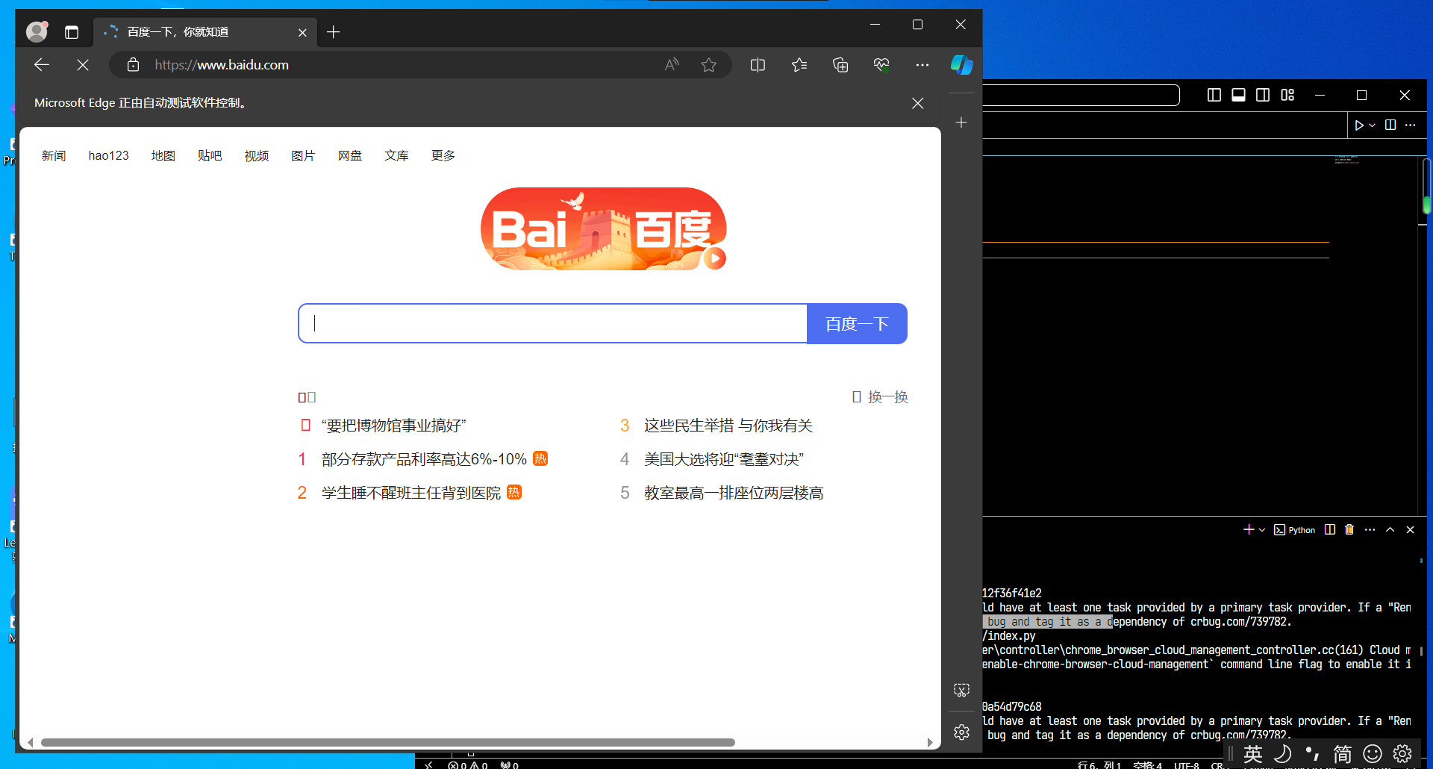Open the Favorites list icon
Viewport: 1433px width, 769px height.
[799, 65]
